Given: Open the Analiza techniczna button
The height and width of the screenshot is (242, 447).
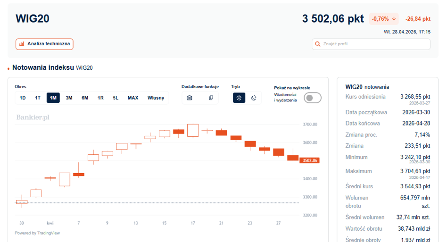Looking at the screenshot, I should click(44, 44).
